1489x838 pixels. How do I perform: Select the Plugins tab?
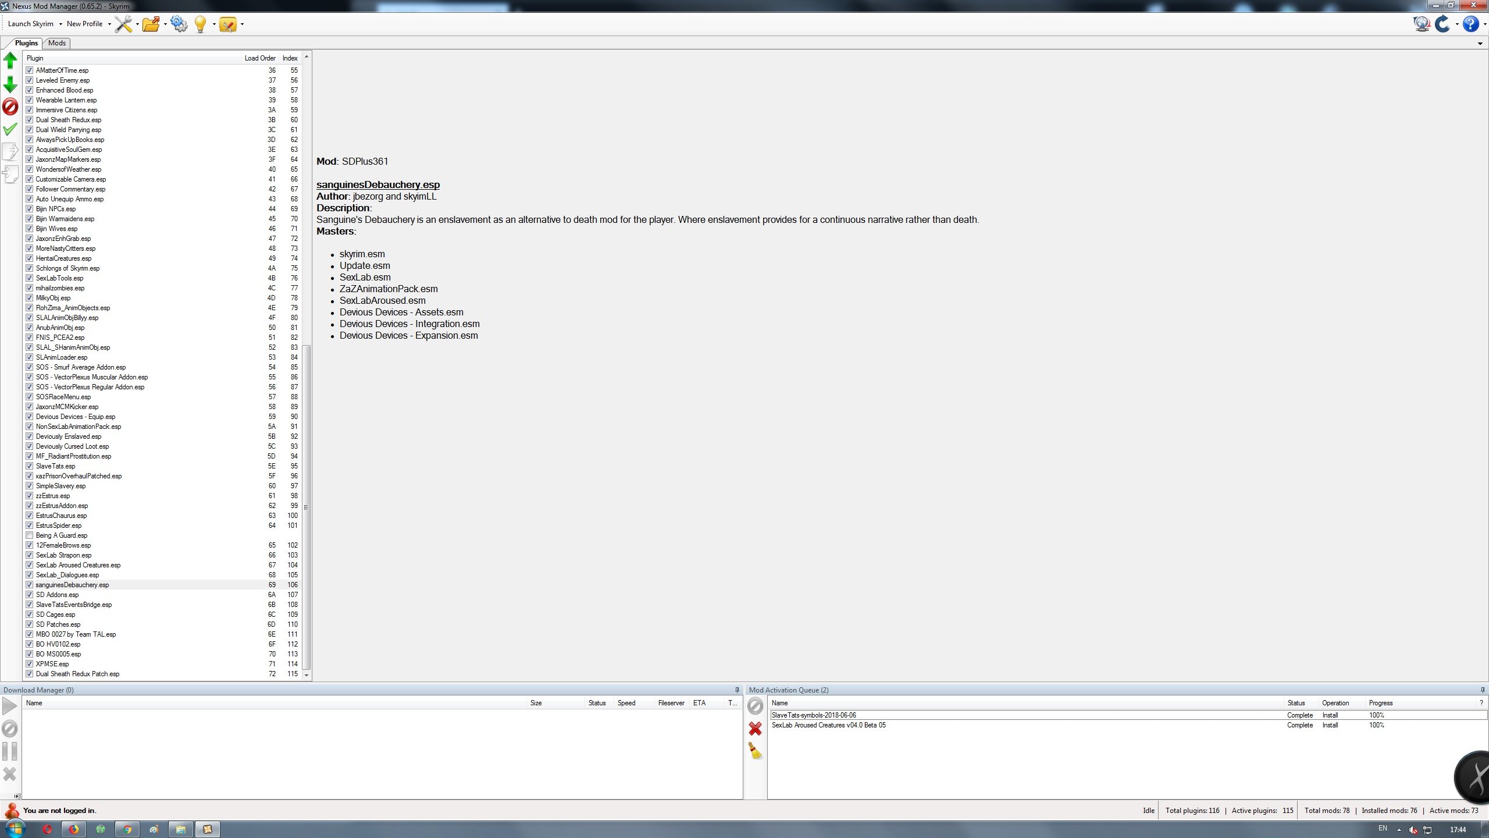[x=26, y=43]
